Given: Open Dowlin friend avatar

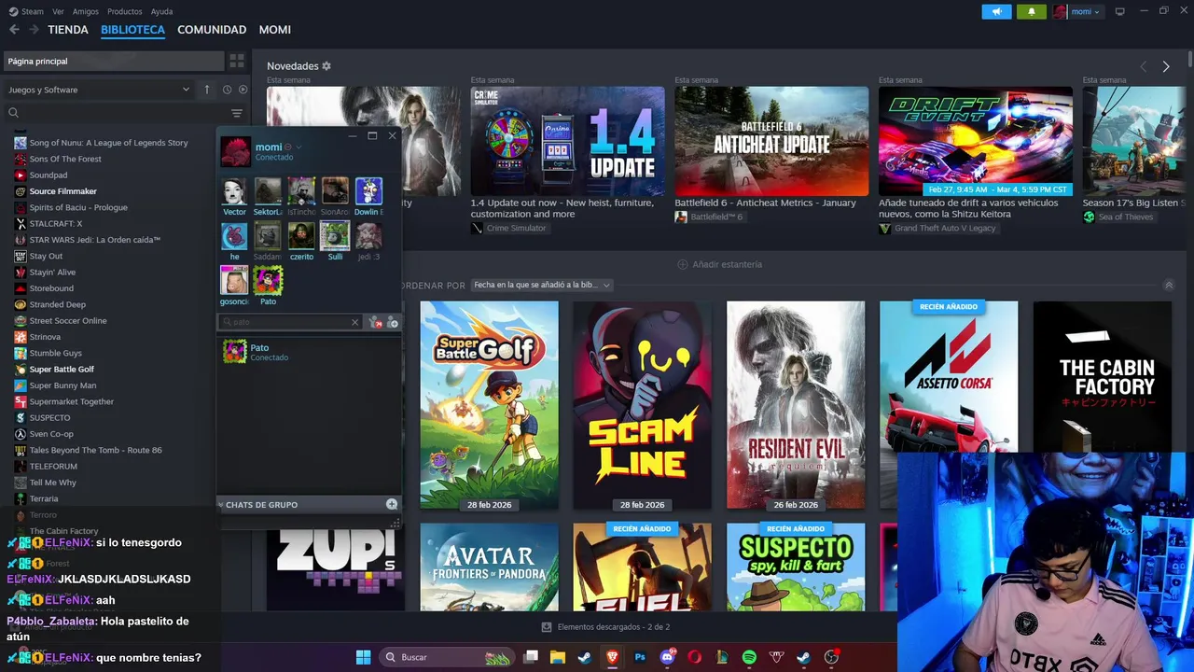Looking at the screenshot, I should pyautogui.click(x=368, y=191).
